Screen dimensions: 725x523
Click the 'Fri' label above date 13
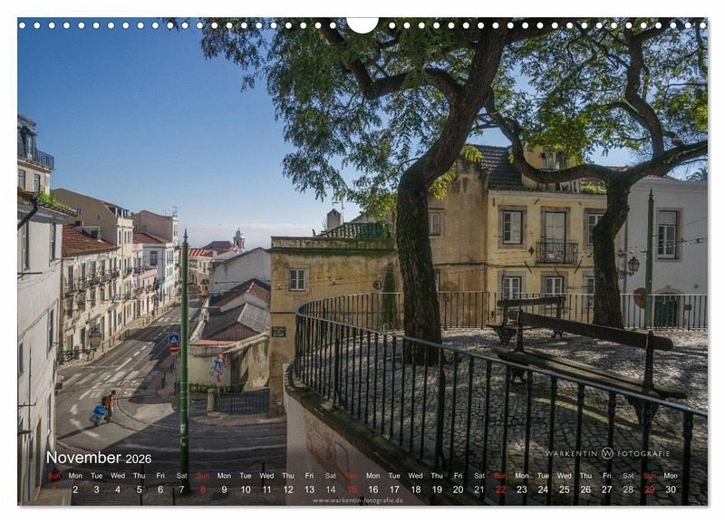pyautogui.click(x=309, y=475)
